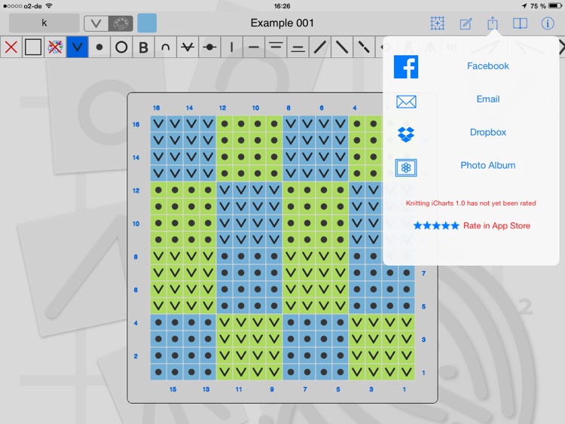Share chart via Facebook
The image size is (565, 424).
pos(488,66)
